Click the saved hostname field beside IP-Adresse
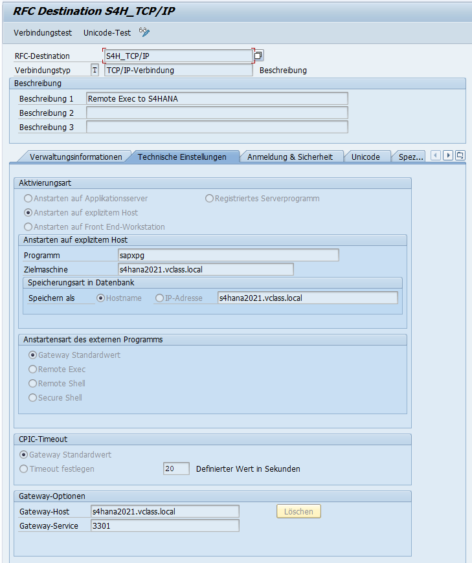This screenshot has height=563, width=472. click(x=308, y=298)
